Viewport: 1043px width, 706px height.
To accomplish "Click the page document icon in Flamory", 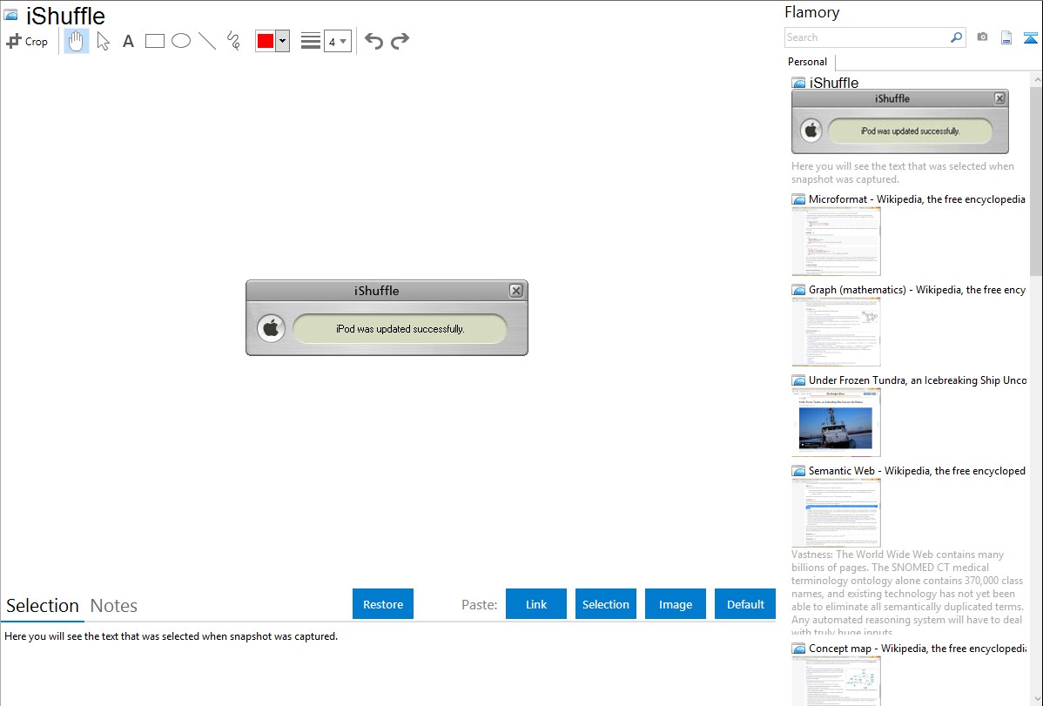I will (1006, 37).
